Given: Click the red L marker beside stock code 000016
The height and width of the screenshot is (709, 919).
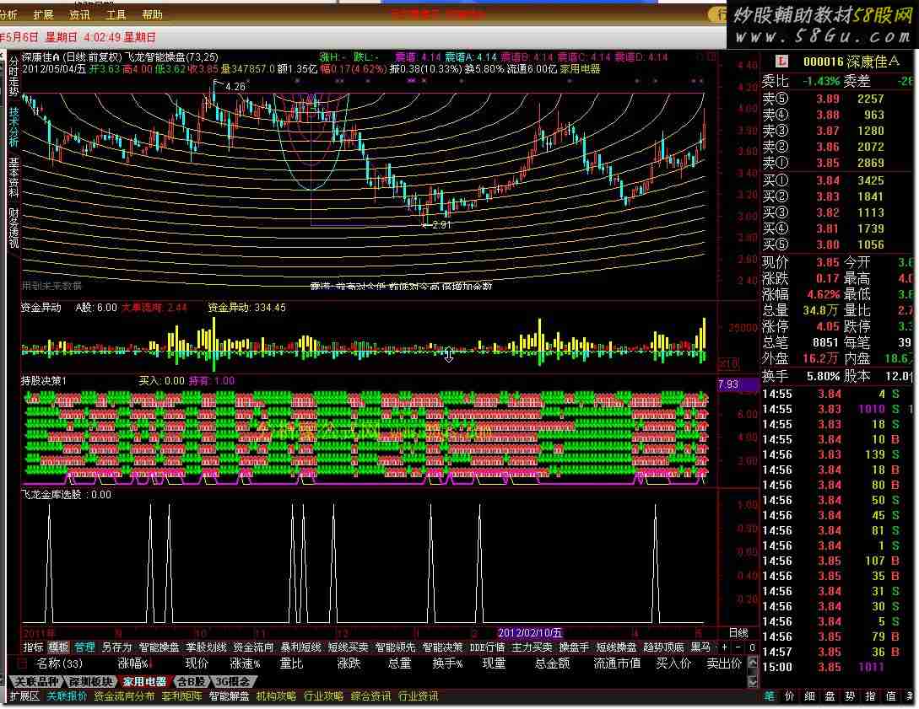Looking at the screenshot, I should (781, 61).
